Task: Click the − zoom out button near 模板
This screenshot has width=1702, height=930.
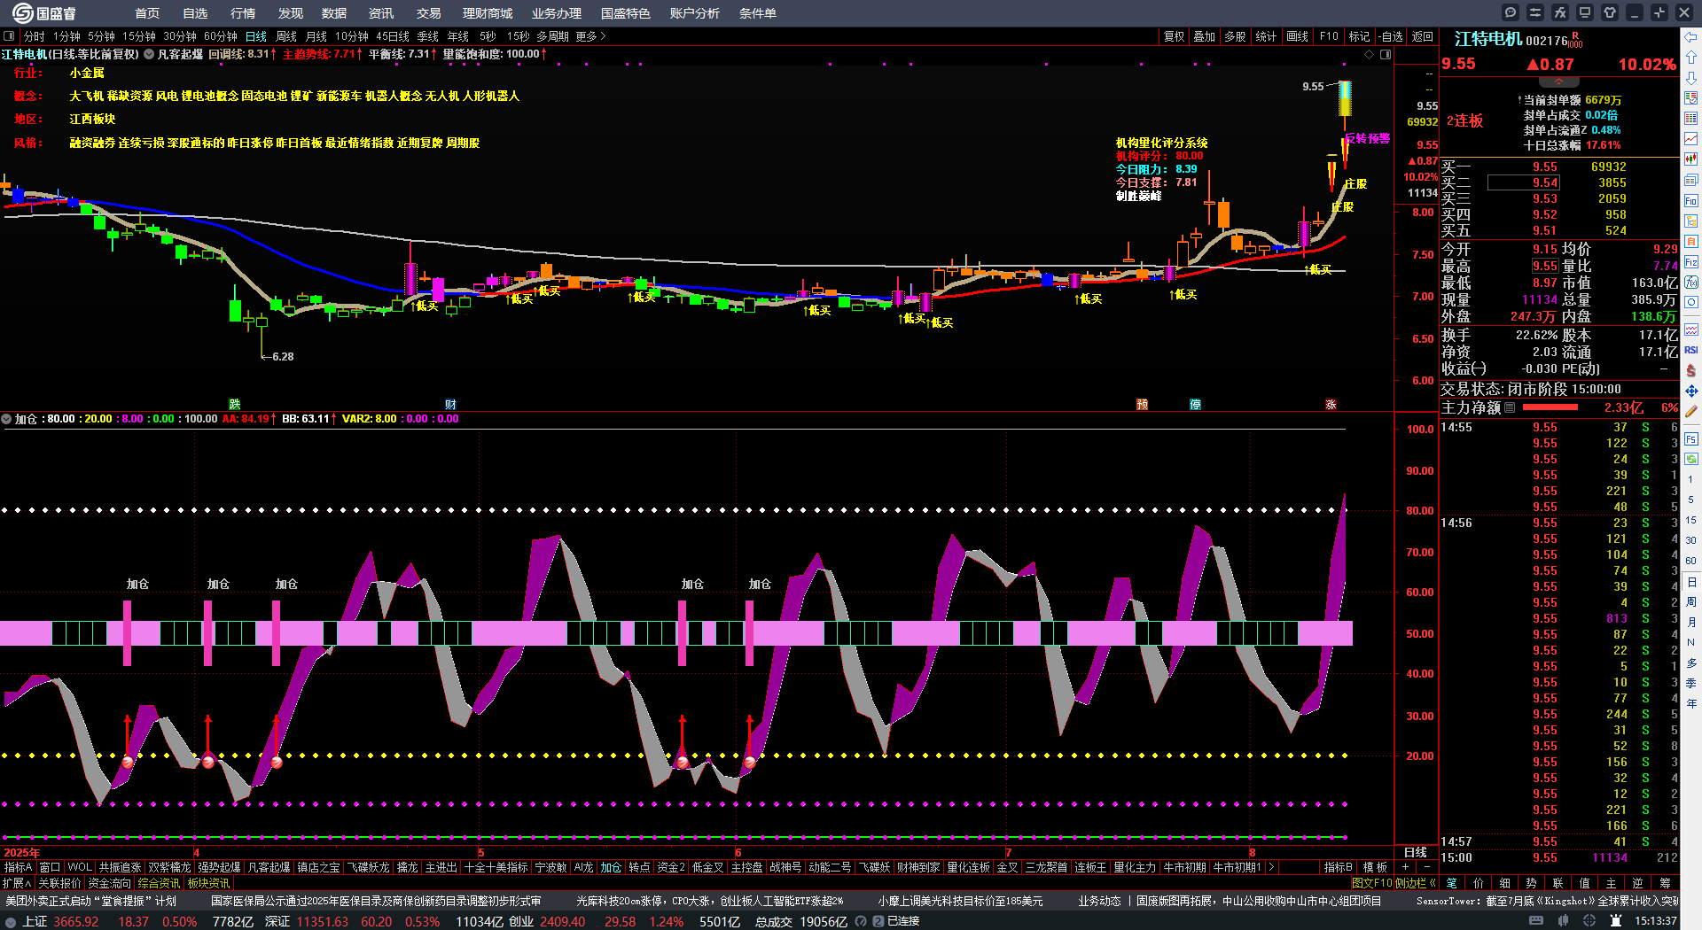Action: [x=1427, y=867]
